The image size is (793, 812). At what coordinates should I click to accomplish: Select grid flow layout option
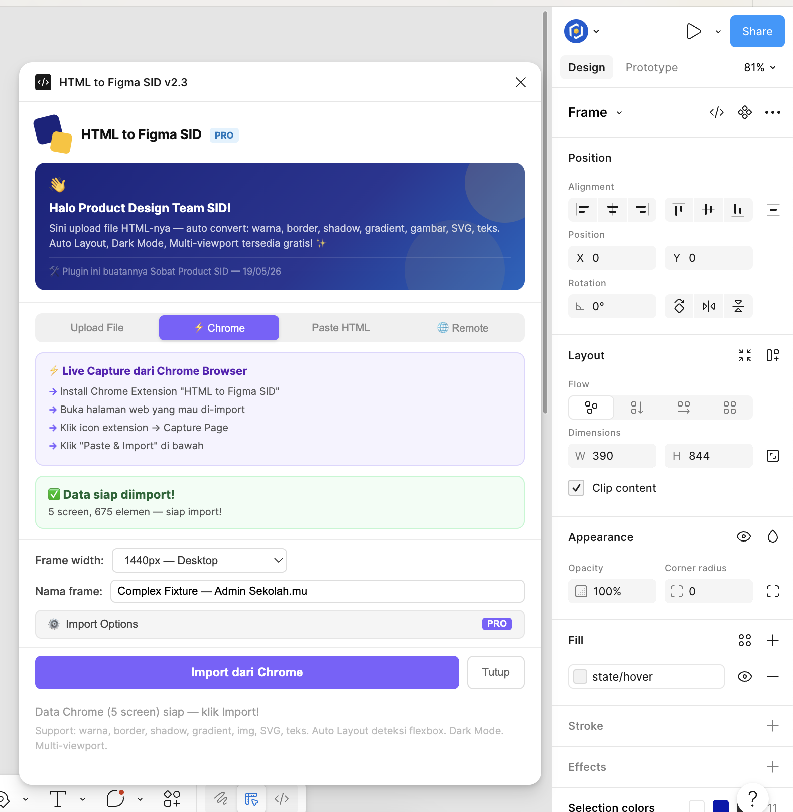click(x=729, y=408)
